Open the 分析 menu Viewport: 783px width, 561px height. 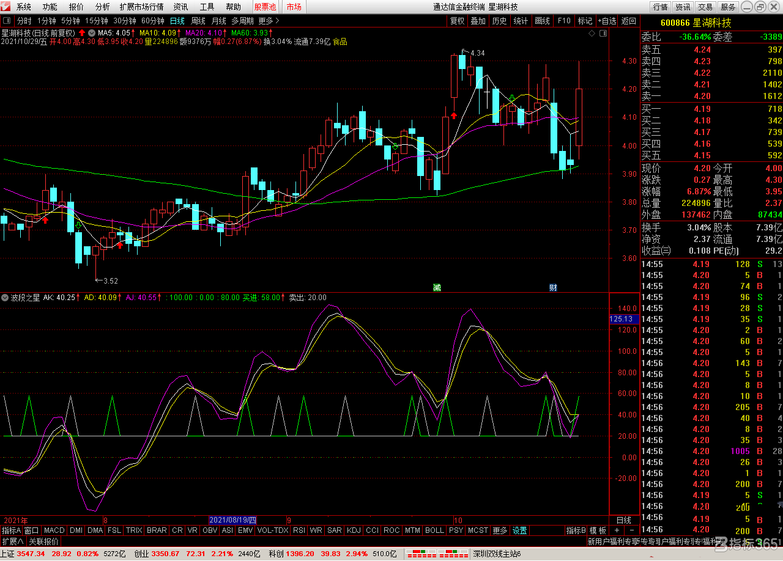click(103, 7)
